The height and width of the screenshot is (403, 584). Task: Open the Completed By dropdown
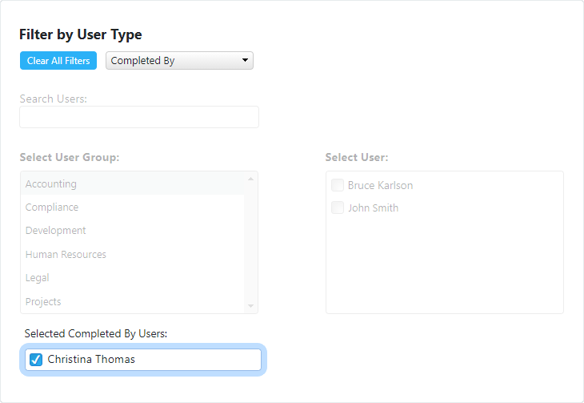coord(179,60)
